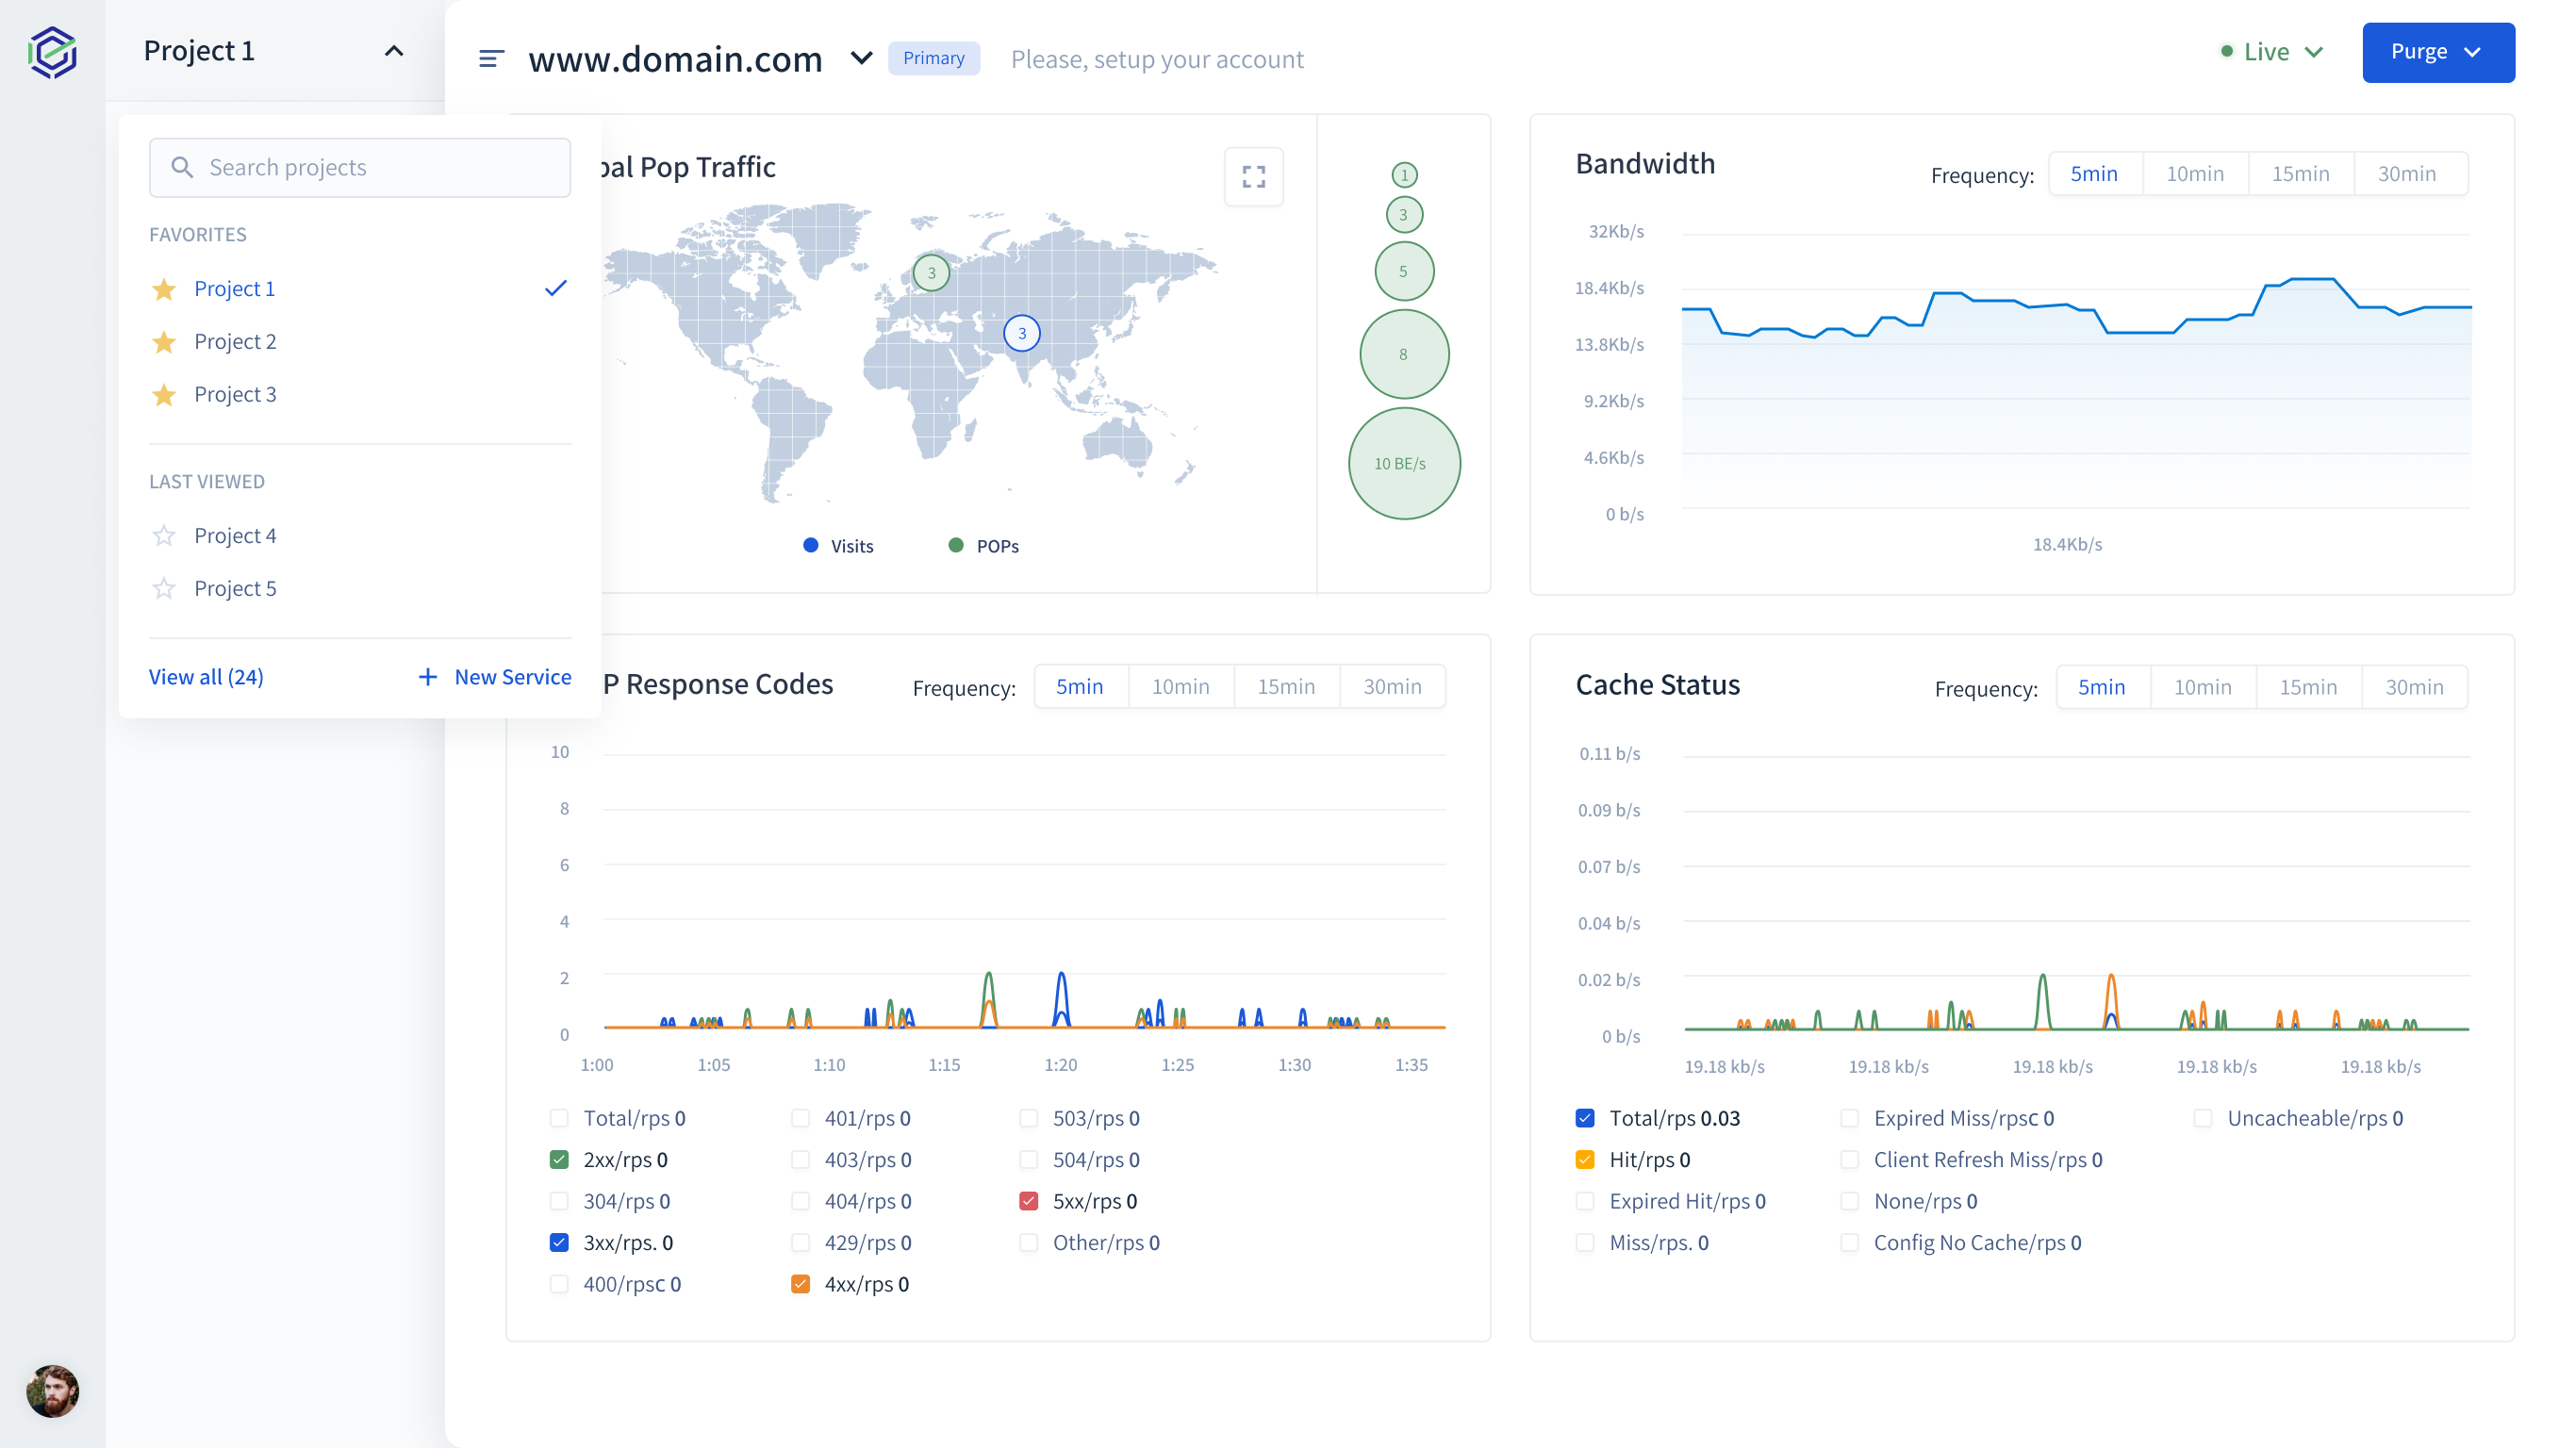This screenshot has width=2576, height=1448.
Task: Enable the Total/rps response codes checkbox
Action: point(559,1118)
